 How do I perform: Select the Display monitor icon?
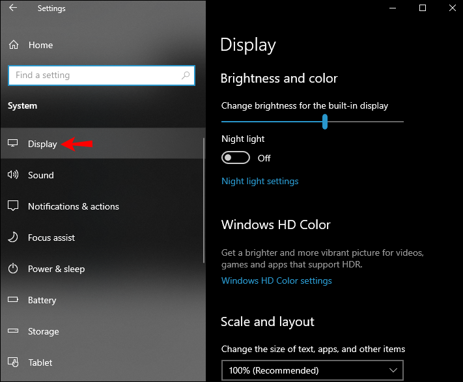pyautogui.click(x=12, y=143)
